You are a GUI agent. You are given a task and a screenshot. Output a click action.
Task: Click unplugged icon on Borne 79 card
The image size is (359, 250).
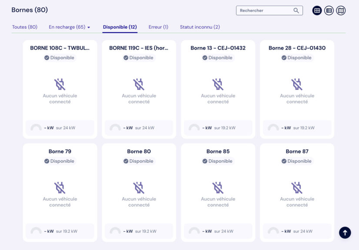[x=60, y=188]
